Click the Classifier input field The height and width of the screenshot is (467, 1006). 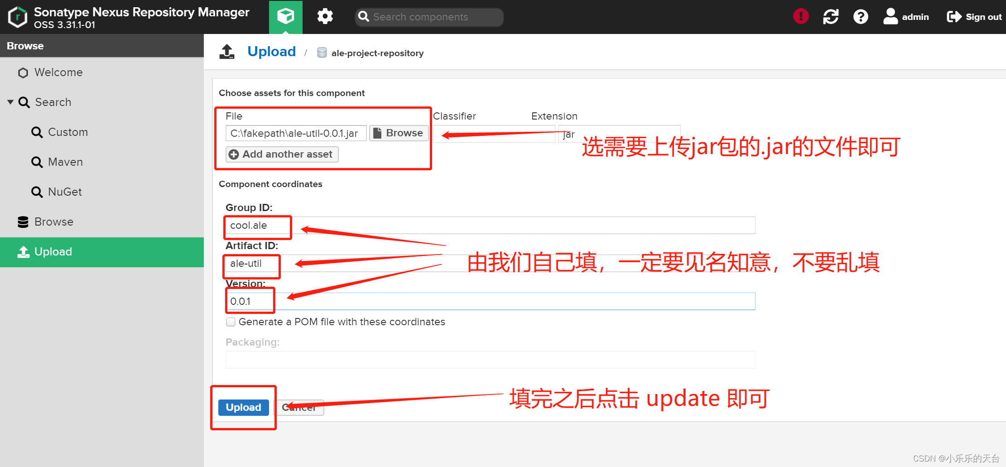pos(494,134)
